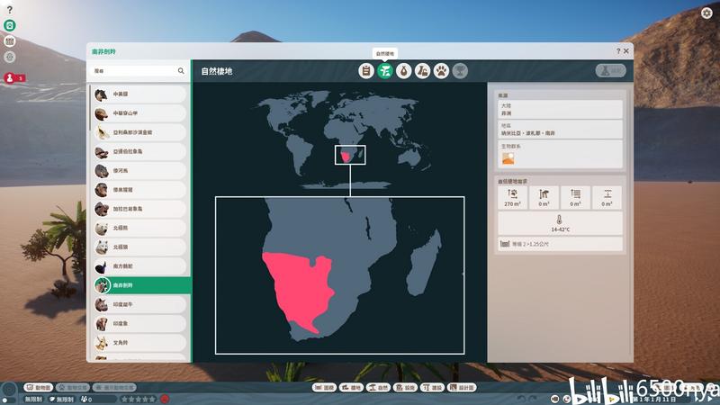Click the magnifier search icon
The width and height of the screenshot is (720, 405).
[x=181, y=71]
